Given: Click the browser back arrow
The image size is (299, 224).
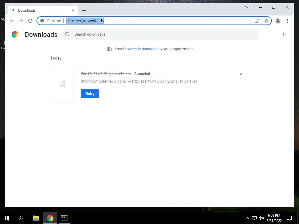Looking at the screenshot, I should click(x=12, y=21).
